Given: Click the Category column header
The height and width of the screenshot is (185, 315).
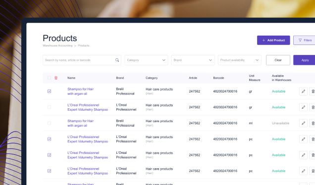Looking at the screenshot, I should pyautogui.click(x=152, y=78).
